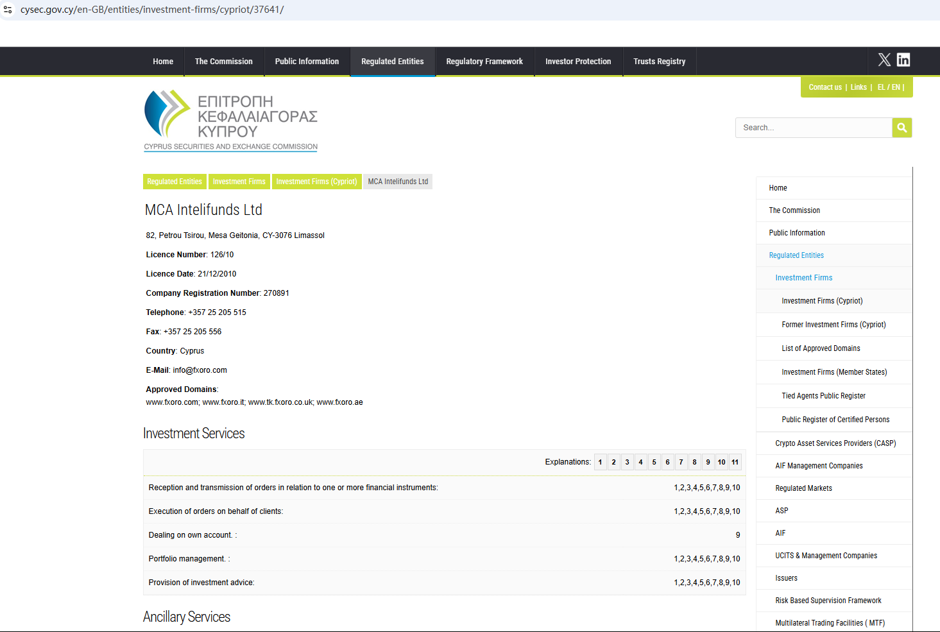Open List of Approved Domains
Viewport: 940px width, 632px height.
tap(834, 348)
